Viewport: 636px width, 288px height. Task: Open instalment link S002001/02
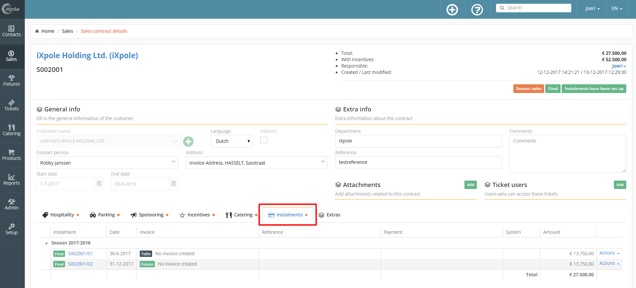pyautogui.click(x=80, y=264)
